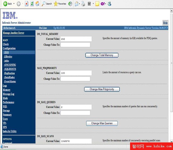Go to the Home page icon
Viewport: 173px width, 150px height.
38,4
